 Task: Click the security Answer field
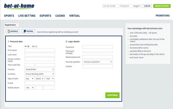click(x=98, y=66)
